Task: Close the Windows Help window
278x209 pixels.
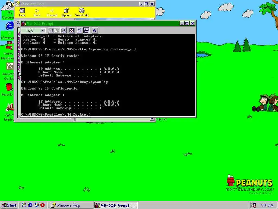Action: (152, 4)
